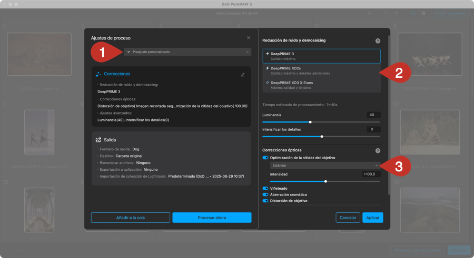
Task: Click 'Importación de colección de Lightroom' row
Action: tap(172, 176)
